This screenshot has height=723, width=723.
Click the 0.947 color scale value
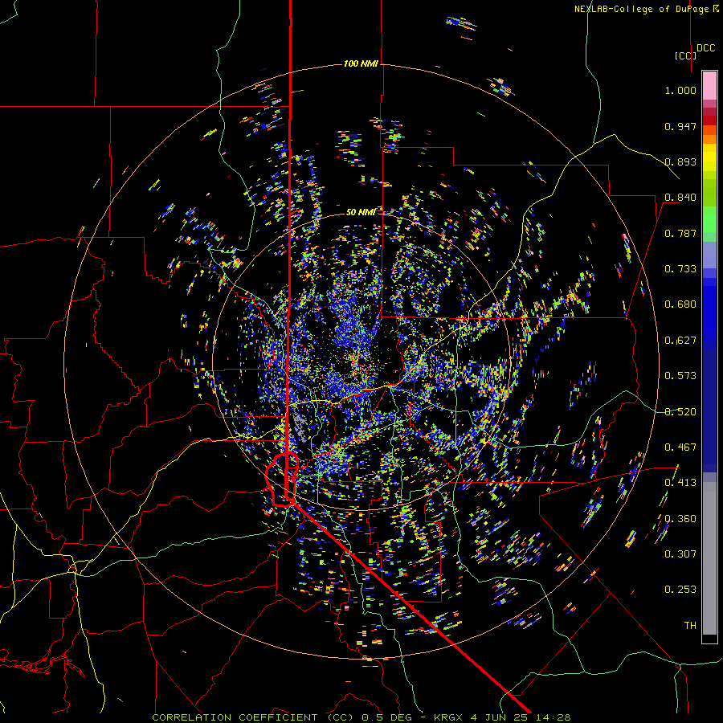[x=680, y=126]
